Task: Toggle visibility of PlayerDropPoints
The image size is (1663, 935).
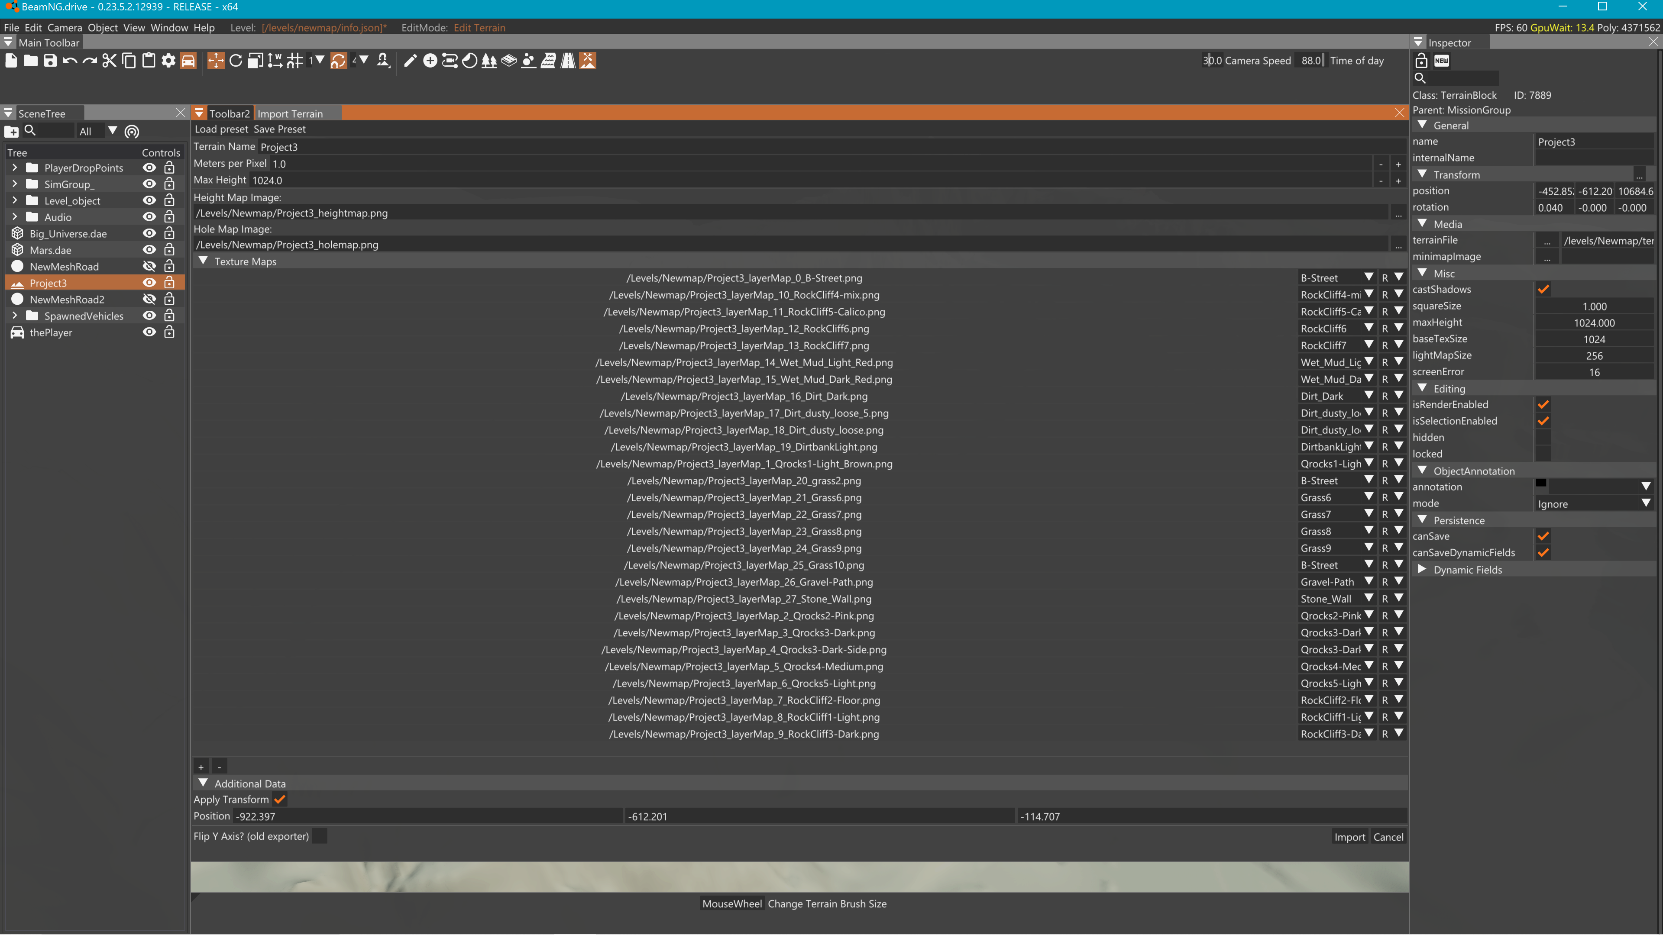Action: coord(149,168)
